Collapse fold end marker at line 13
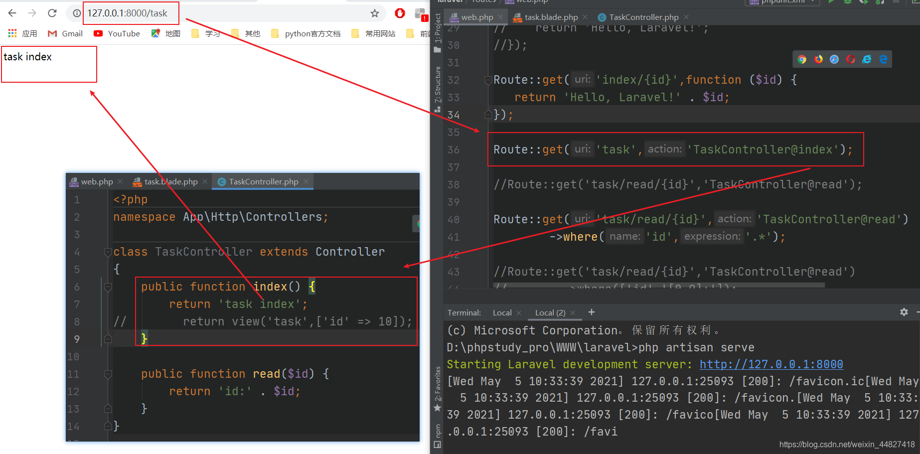920x454 pixels. tap(108, 409)
